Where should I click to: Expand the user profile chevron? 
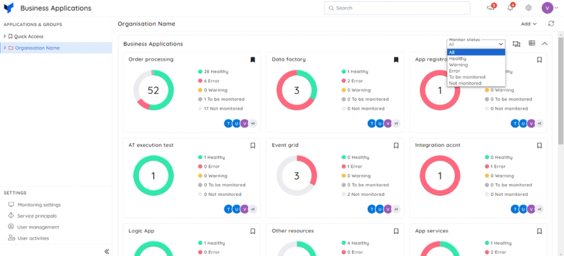(x=557, y=8)
